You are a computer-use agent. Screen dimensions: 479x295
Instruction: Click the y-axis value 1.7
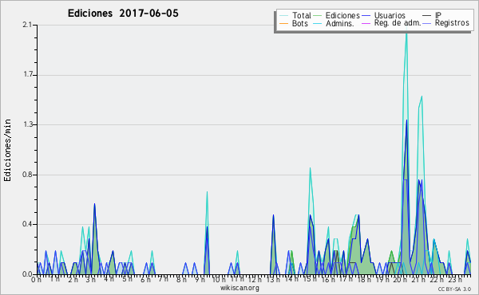click(27, 75)
